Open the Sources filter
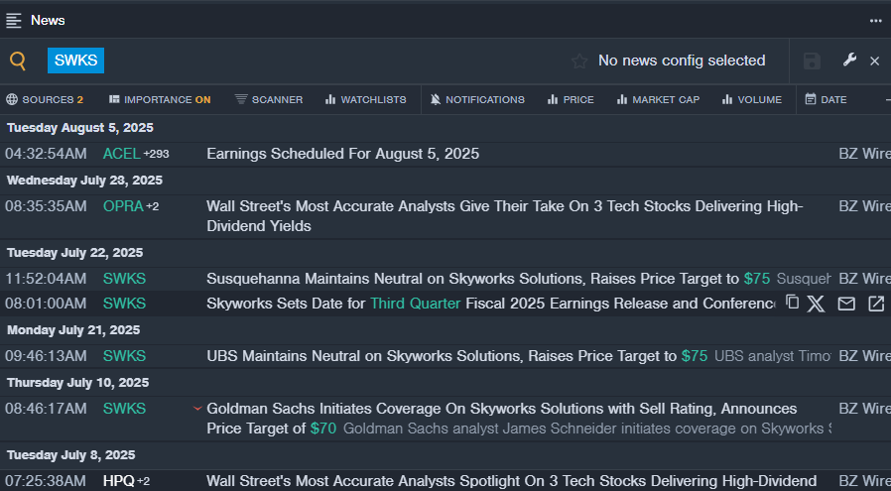Viewport: 891px width, 491px height. 45,99
